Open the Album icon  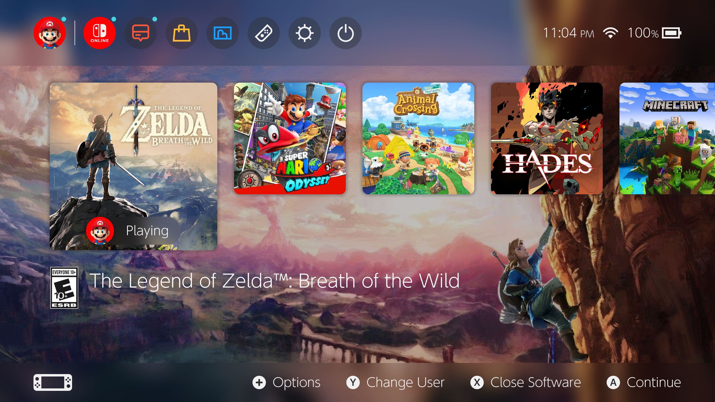pyautogui.click(x=223, y=33)
